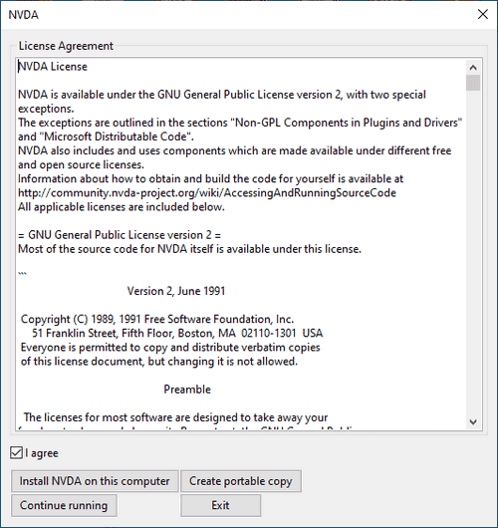Click 'and open source licenses.' line
The width and height of the screenshot is (498, 528).
81,164
